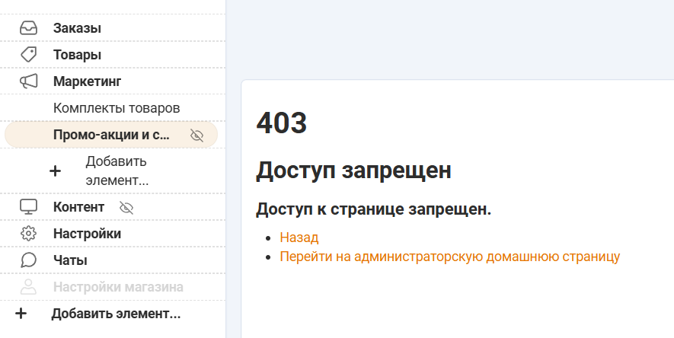
Task: Go to the администраторскую домашнюю страницу link
Action: (449, 257)
